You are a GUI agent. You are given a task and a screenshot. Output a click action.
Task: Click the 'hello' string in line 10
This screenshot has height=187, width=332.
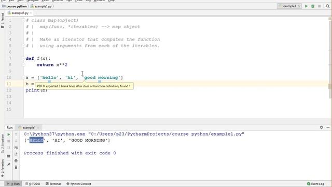(x=49, y=77)
